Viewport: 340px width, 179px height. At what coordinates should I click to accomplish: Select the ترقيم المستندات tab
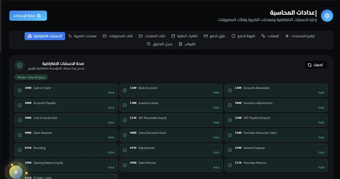click(x=300, y=36)
